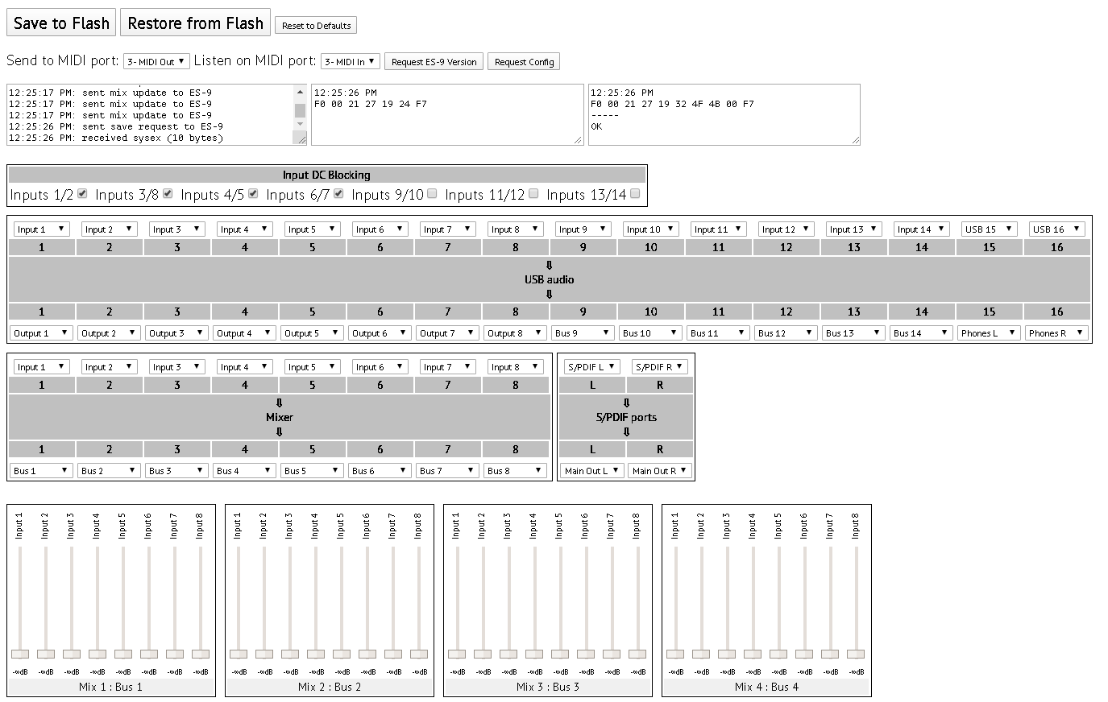
Task: Open the Bus 1 mixer output dropdown
Action: click(41, 470)
